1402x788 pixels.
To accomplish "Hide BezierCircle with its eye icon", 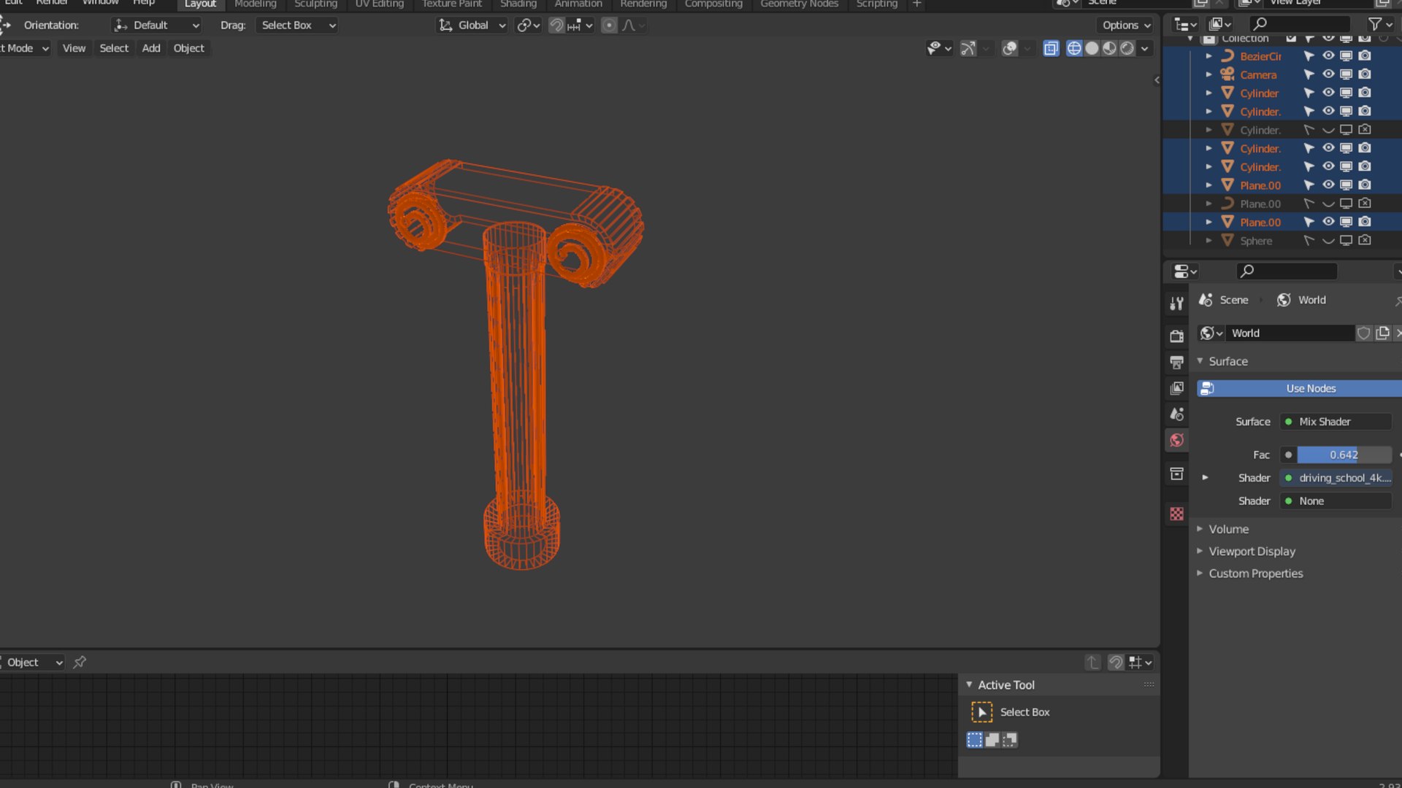I will (x=1328, y=56).
